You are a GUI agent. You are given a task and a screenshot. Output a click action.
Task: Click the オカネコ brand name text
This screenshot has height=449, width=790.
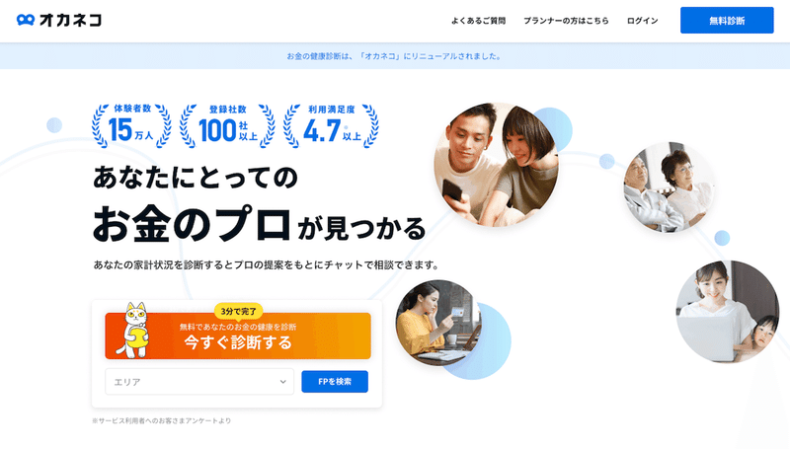pyautogui.click(x=70, y=20)
